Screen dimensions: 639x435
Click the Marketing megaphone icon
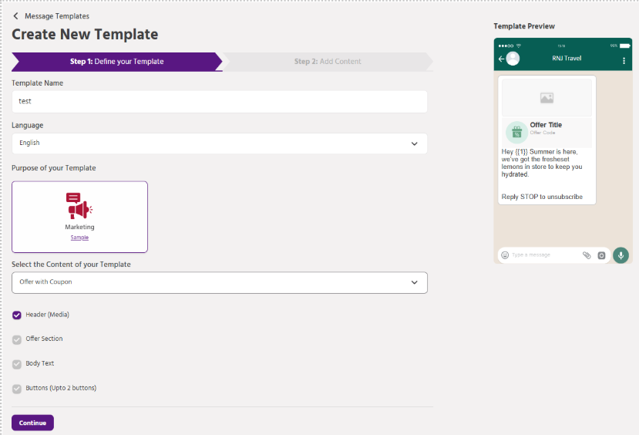(x=79, y=206)
